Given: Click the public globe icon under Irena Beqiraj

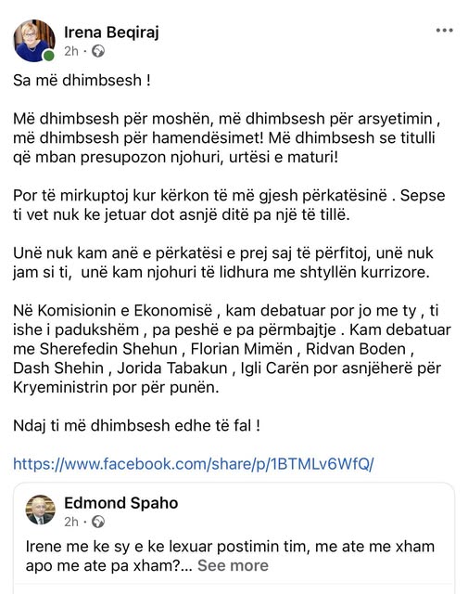Looking at the screenshot, I should tap(98, 51).
